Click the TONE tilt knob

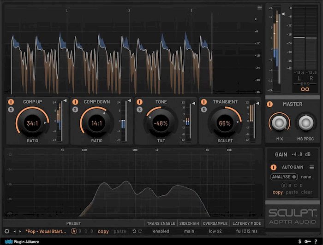pyautogui.click(x=161, y=123)
